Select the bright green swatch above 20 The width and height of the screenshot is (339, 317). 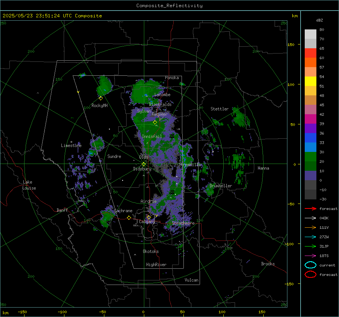coord(310,157)
